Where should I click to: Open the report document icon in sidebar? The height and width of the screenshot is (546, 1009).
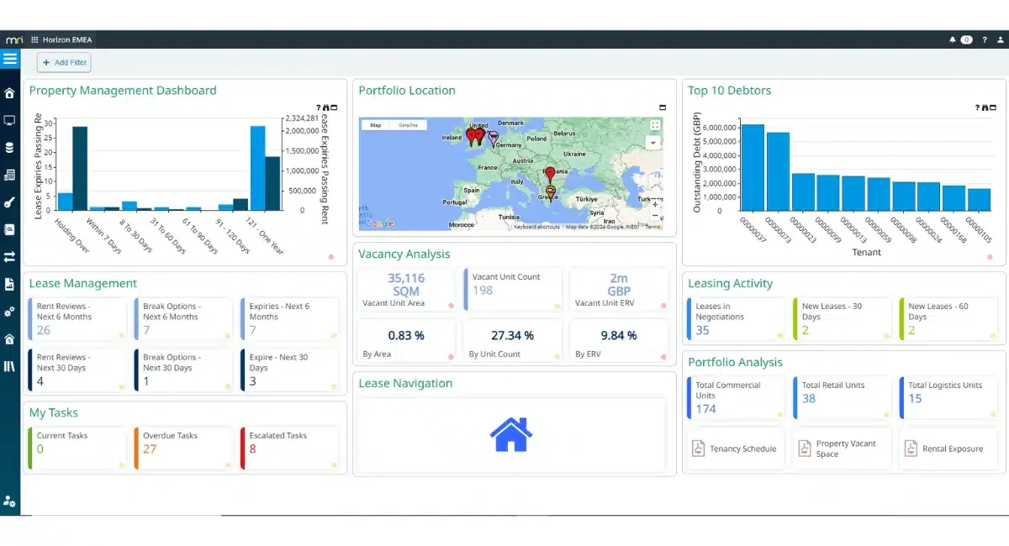coord(10,284)
